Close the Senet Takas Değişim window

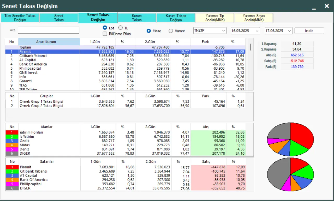tap(327, 6)
